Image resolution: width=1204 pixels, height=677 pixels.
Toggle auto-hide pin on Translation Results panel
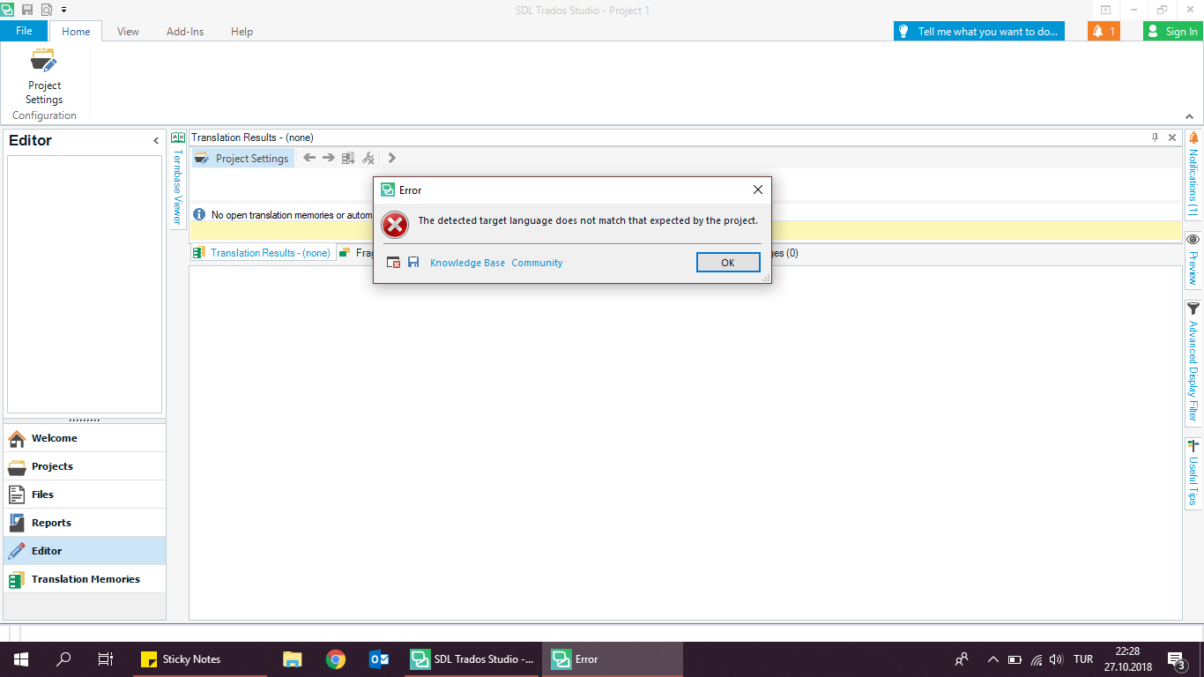click(x=1155, y=138)
